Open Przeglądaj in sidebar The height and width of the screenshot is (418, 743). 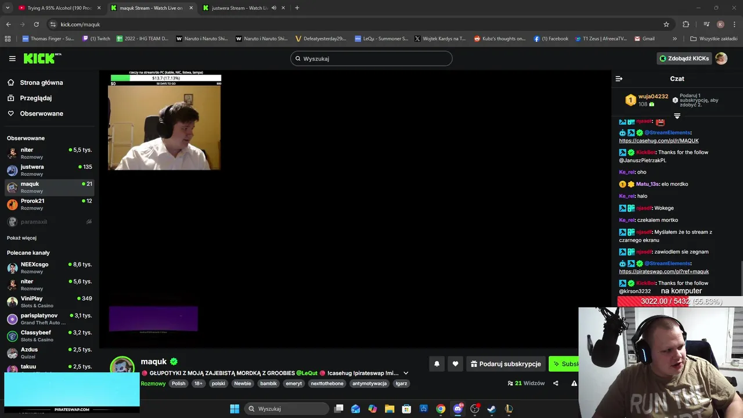35,98
